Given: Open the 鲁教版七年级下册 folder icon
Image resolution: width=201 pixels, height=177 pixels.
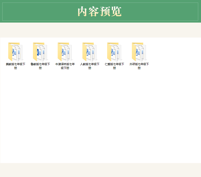Looking at the screenshot, I should point(40,52).
